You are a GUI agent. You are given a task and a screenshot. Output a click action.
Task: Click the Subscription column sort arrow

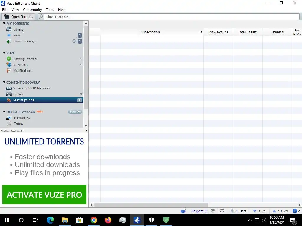click(201, 32)
